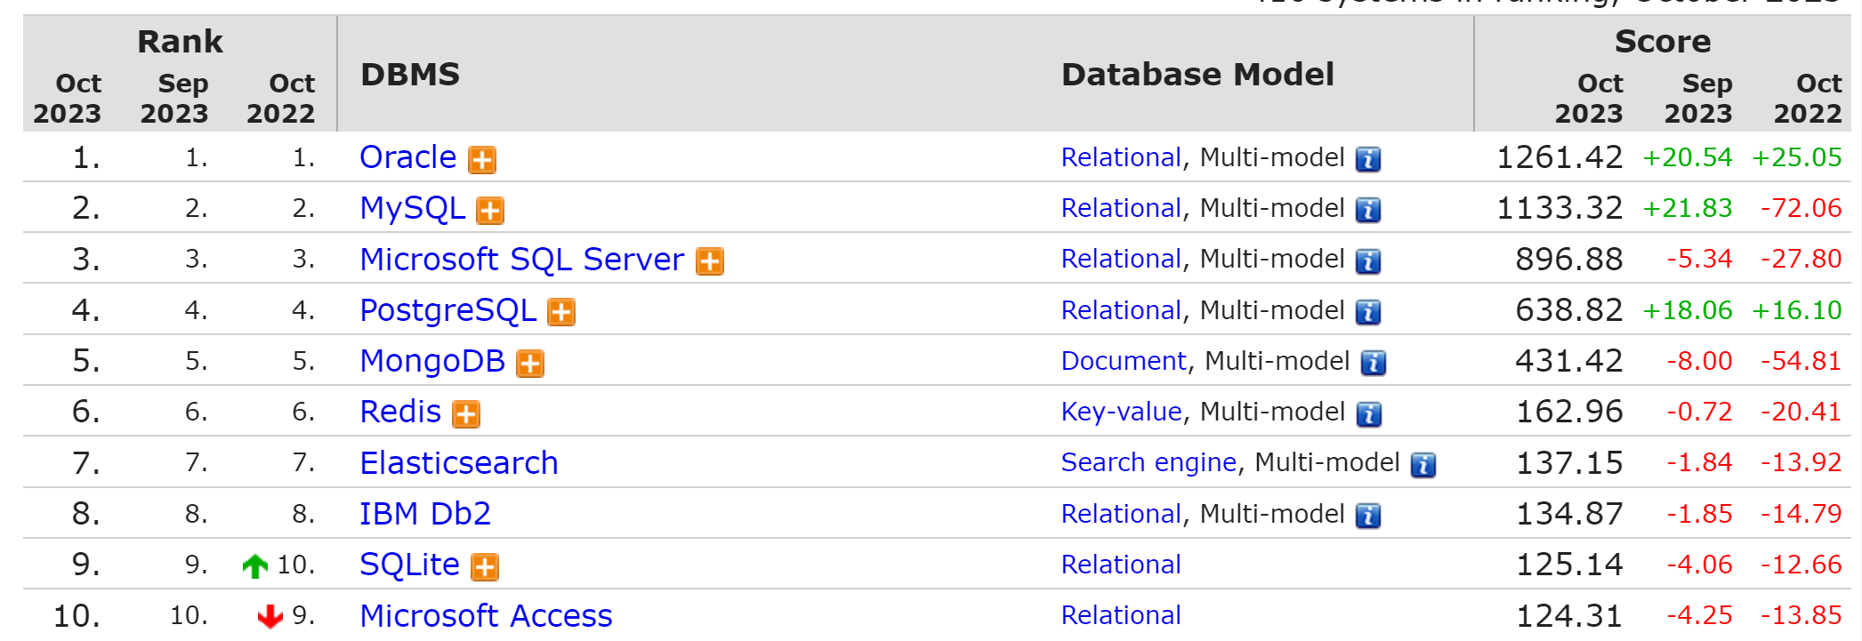Click the orange plus icon beside MongoDB
The height and width of the screenshot is (641, 1862).
pyautogui.click(x=530, y=364)
